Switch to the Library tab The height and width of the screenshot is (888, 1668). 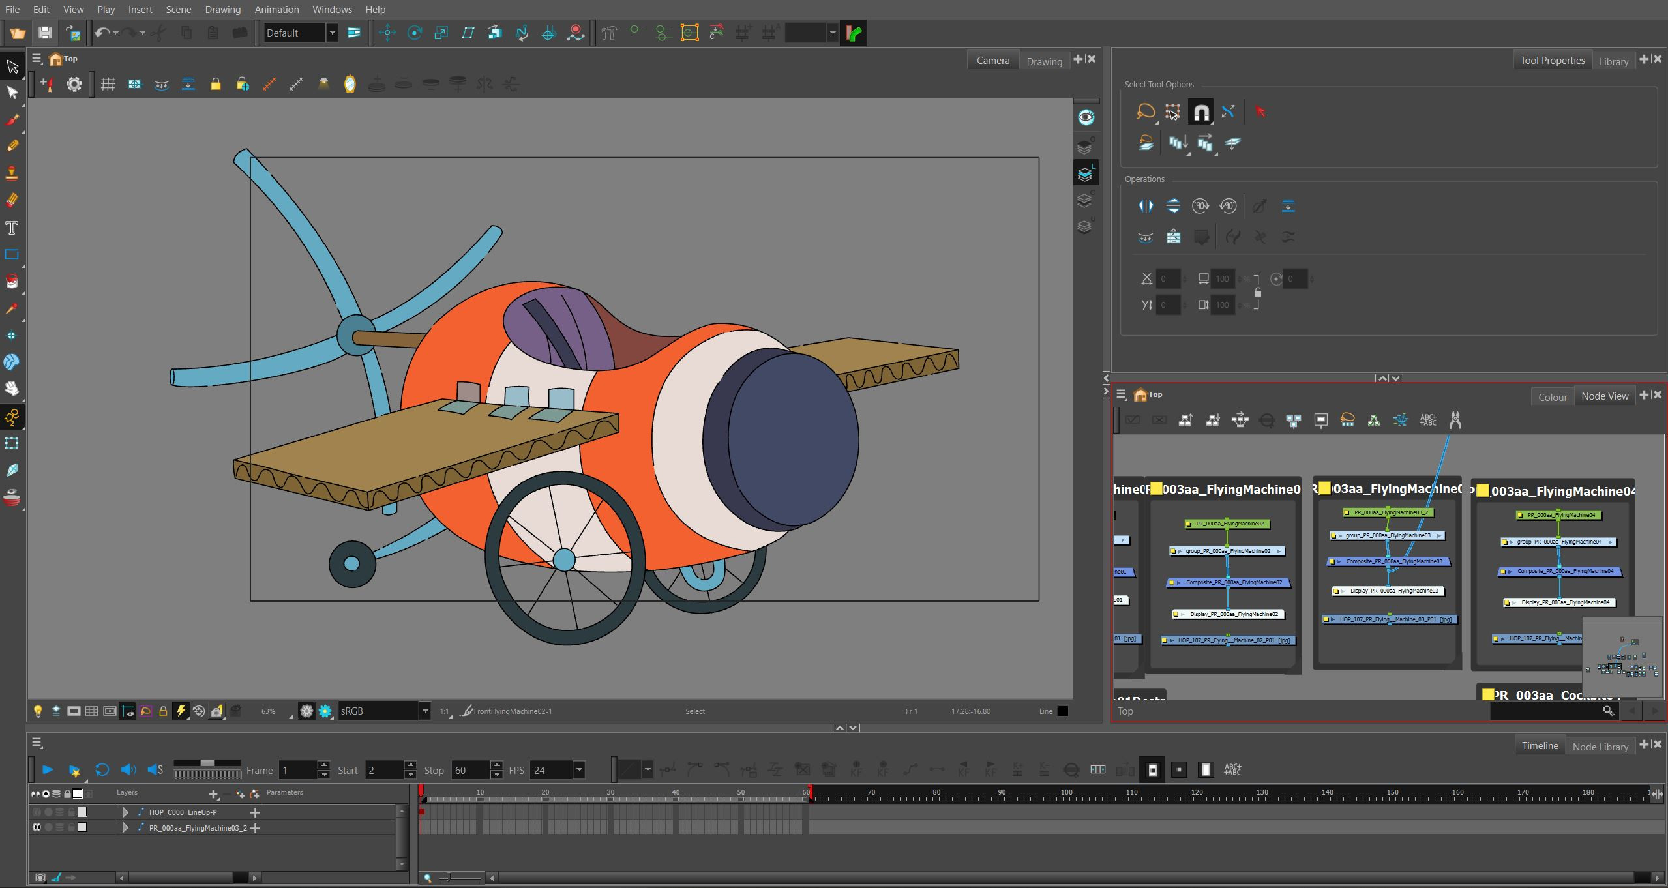click(1613, 61)
